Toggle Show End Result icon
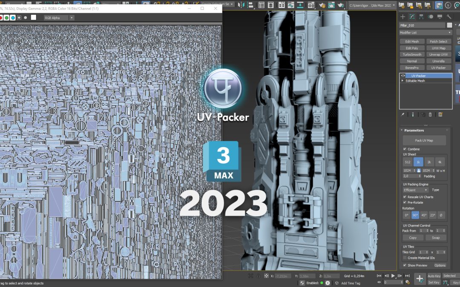 pos(413,114)
